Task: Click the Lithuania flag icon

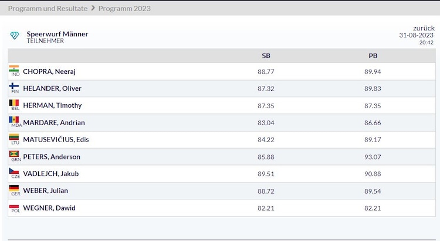Action: 14,137
